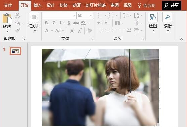
Task: Click the Cut scissors icon
Action: (x=17, y=15)
